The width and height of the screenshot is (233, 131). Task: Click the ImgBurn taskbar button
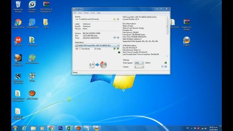96,128
